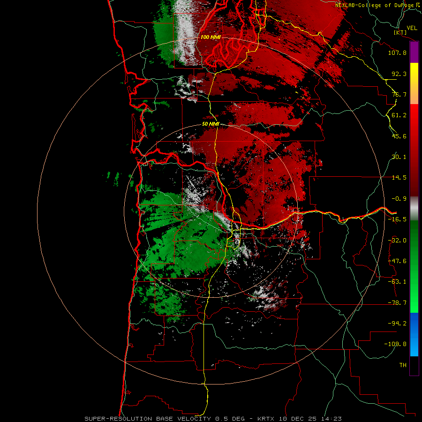Click the -63.1 velocity scale value
The image size is (422, 422).
coord(397,282)
